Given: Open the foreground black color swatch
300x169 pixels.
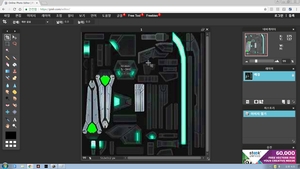Looking at the screenshot, I should click(11, 135).
